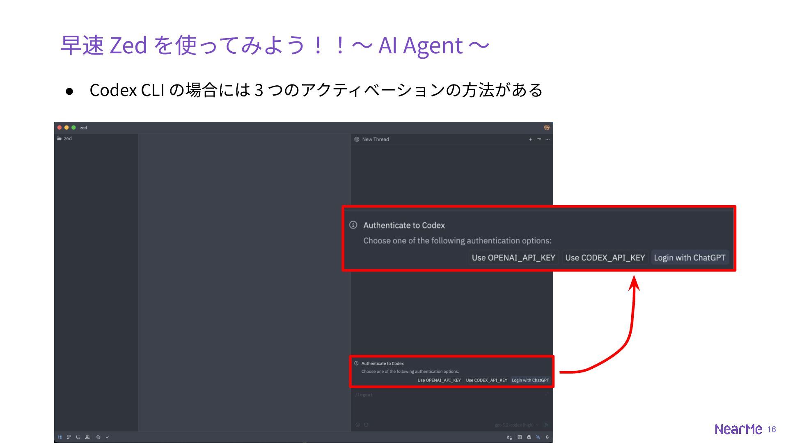The width and height of the screenshot is (788, 443).
Task: Open the agent panel ellipsis menu
Action: tap(547, 139)
